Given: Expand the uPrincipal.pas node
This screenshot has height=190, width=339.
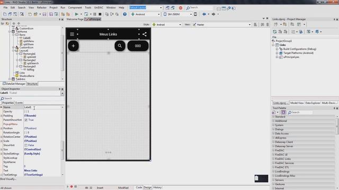Looking at the screenshot, I should coord(277,57).
